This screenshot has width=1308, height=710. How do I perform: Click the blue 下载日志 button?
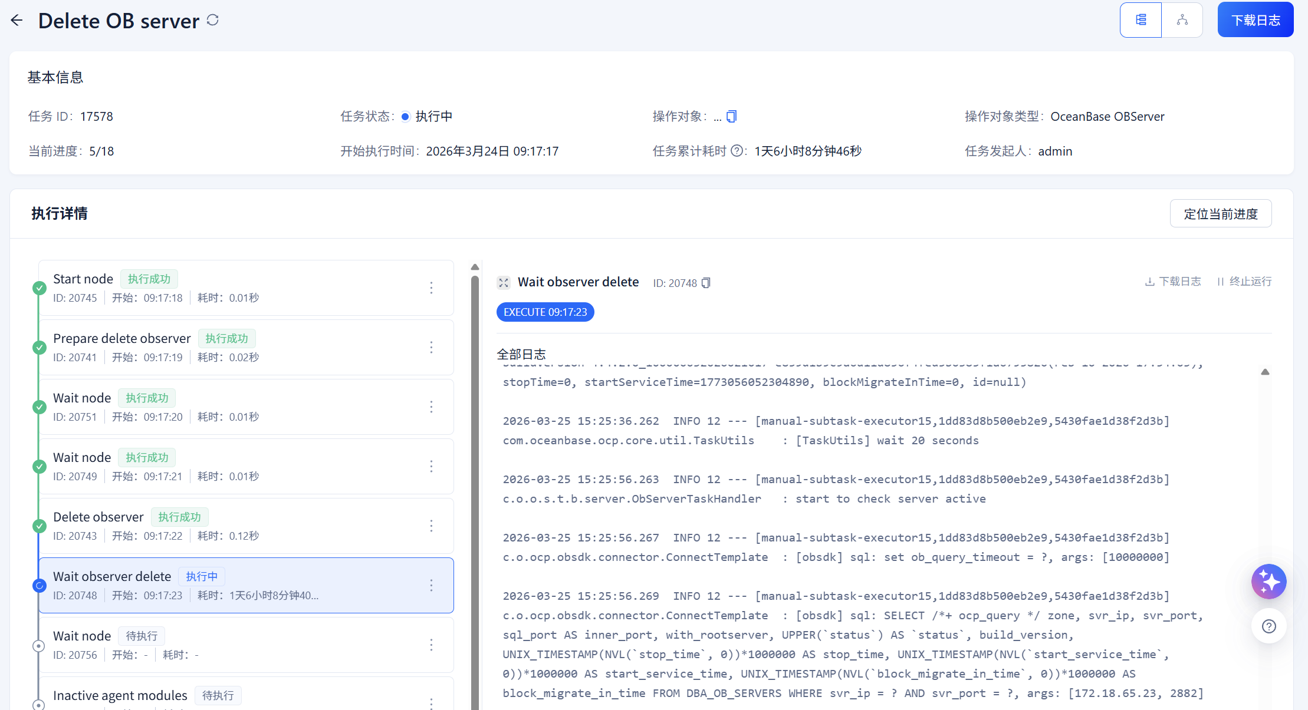point(1255,20)
